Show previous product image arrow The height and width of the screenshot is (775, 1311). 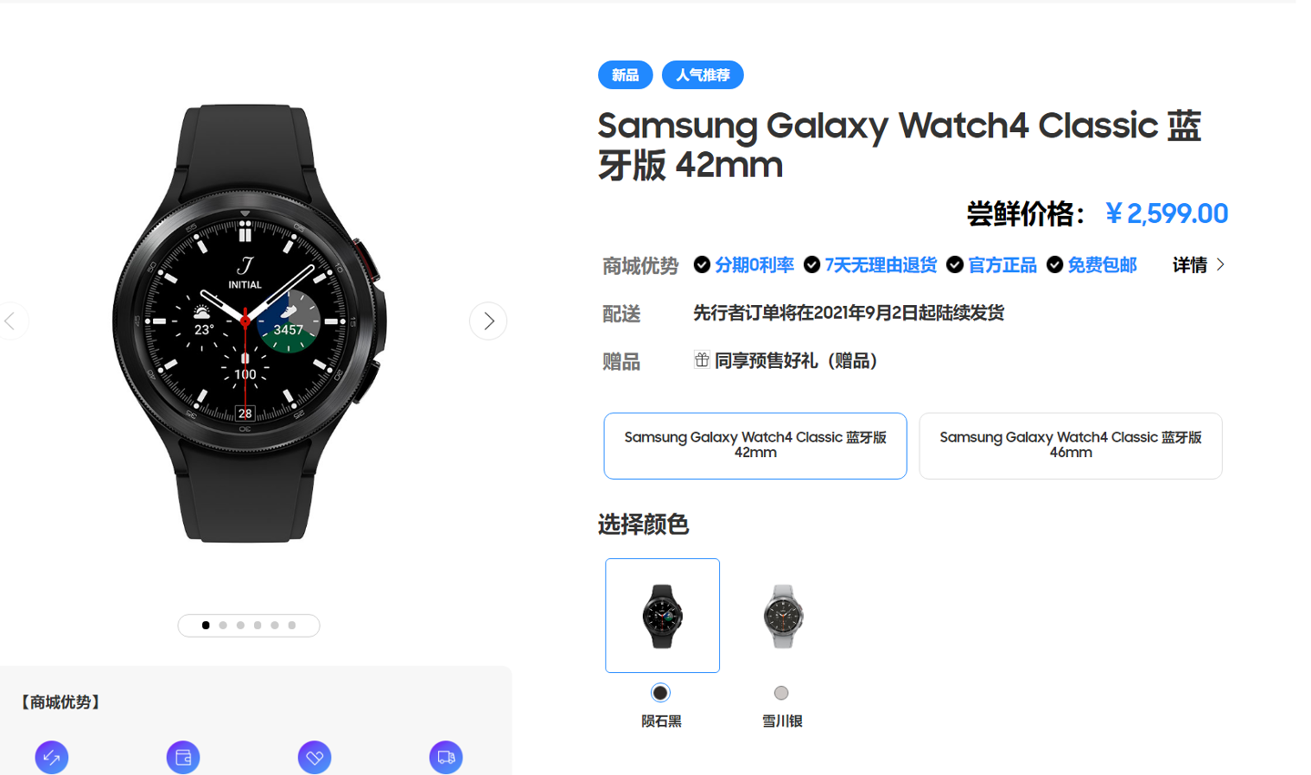(x=11, y=321)
